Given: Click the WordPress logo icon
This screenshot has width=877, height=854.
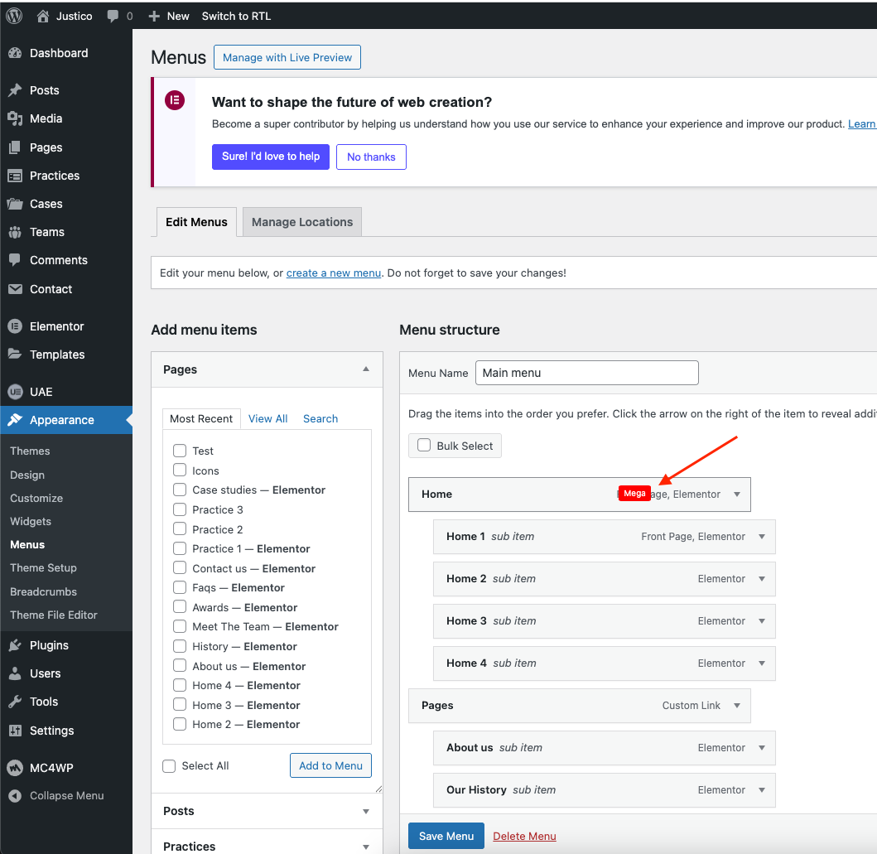Looking at the screenshot, I should (x=14, y=16).
